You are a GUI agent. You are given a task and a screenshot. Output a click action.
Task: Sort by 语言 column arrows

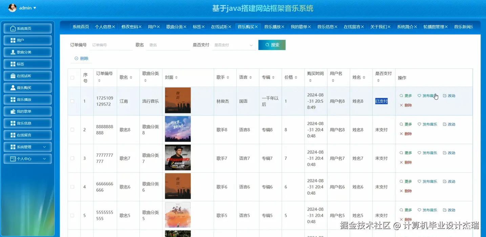pyautogui.click(x=251, y=78)
